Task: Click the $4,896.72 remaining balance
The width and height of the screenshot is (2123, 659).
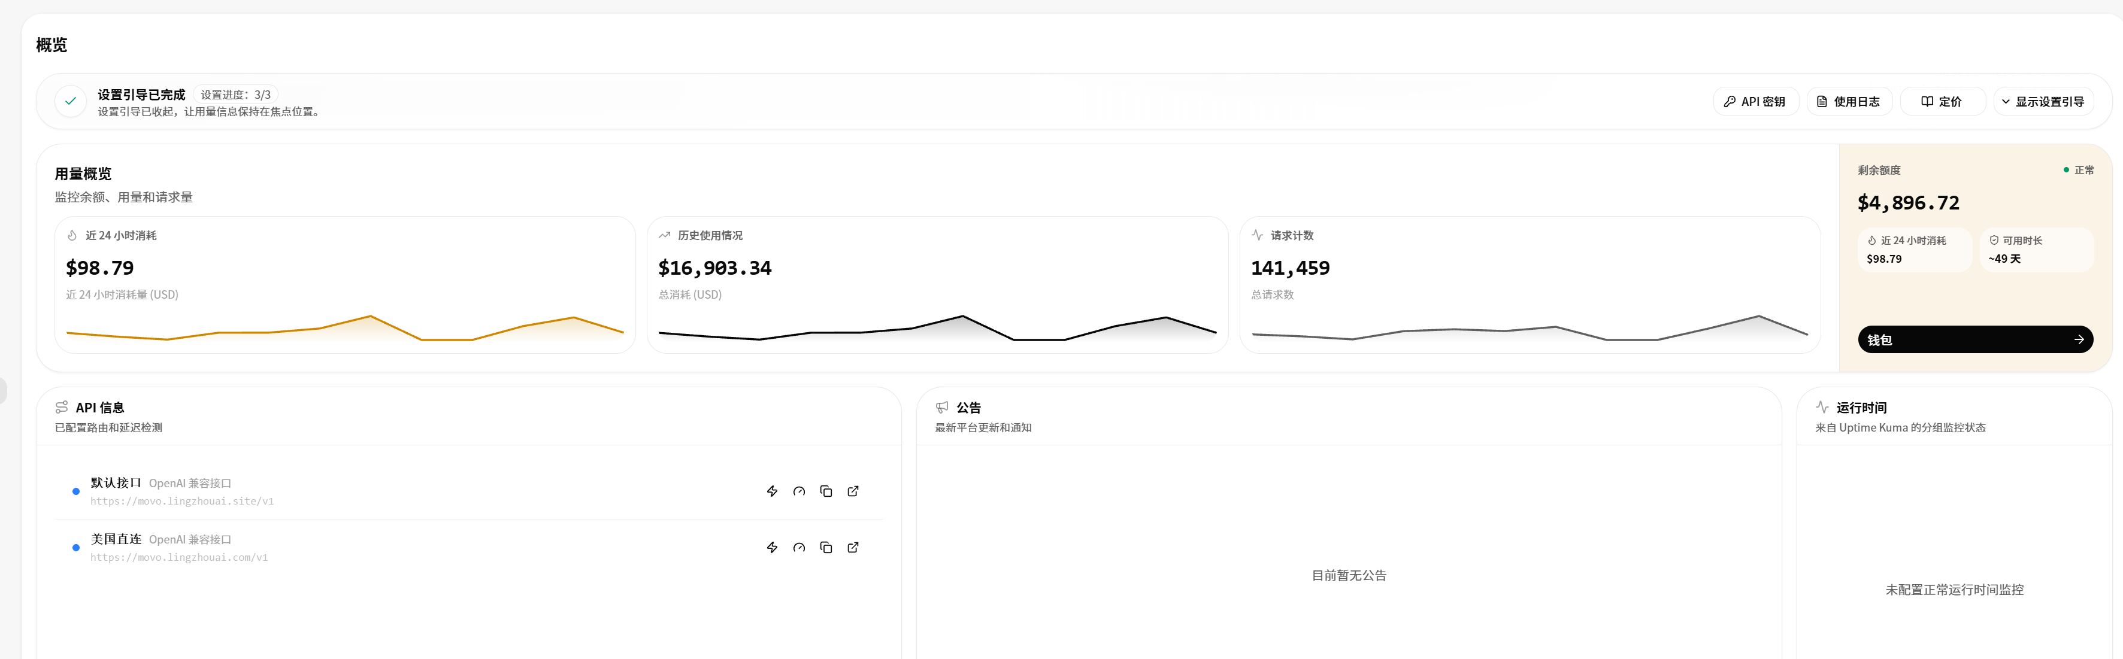Action: 1908,203
